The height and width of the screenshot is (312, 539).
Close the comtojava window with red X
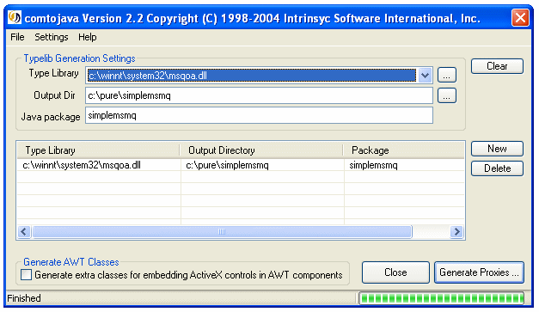point(520,17)
